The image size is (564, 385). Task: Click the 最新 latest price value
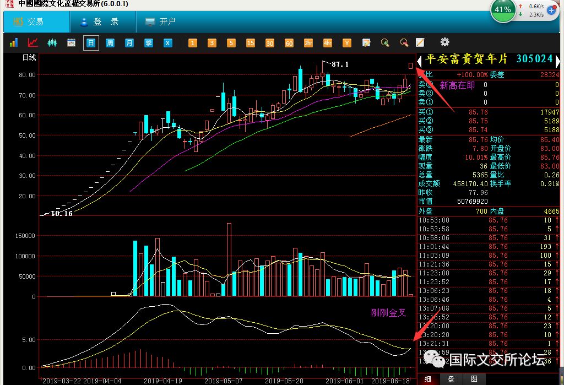click(478, 139)
